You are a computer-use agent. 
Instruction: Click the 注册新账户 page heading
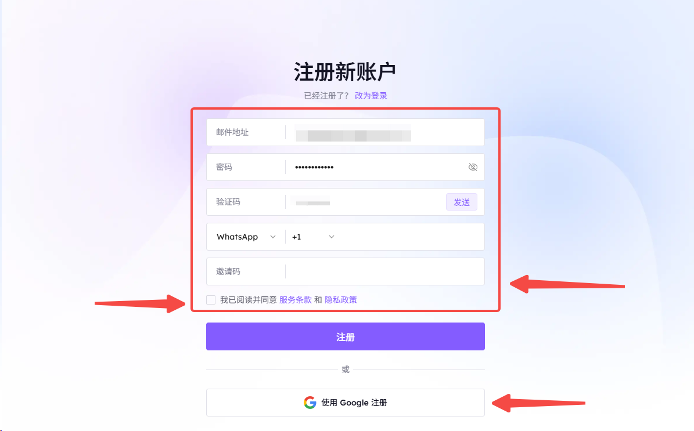click(x=345, y=72)
